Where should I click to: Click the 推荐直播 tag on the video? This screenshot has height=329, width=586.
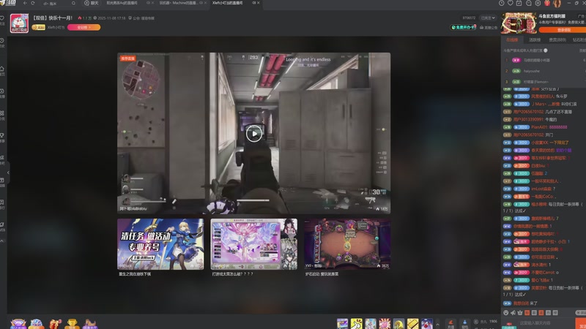(127, 58)
